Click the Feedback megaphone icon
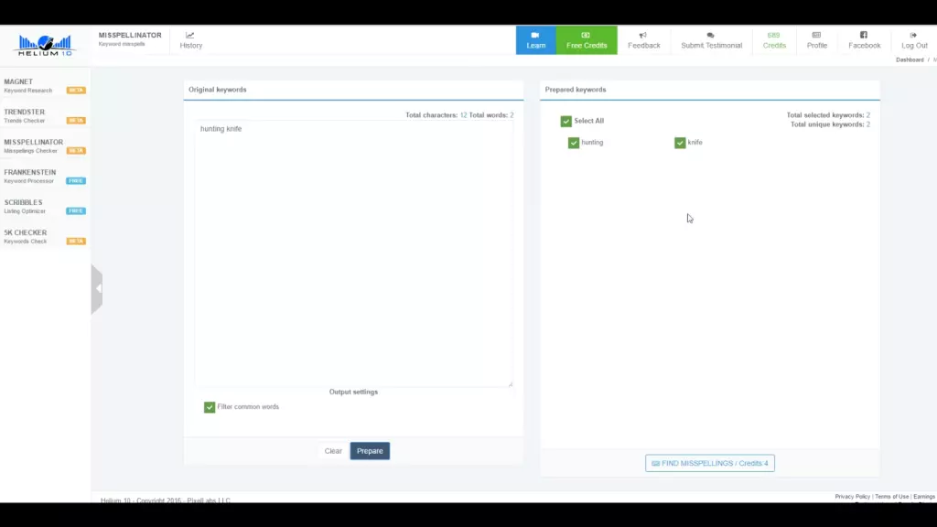 643,36
